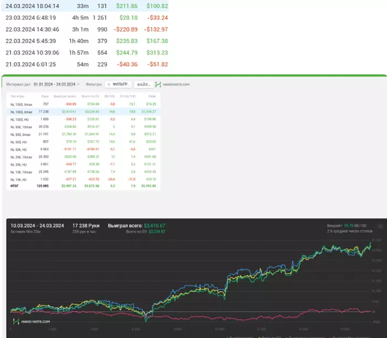Select the session 21.03.2024 10:39:06
The image size is (387, 338).
(x=85, y=52)
